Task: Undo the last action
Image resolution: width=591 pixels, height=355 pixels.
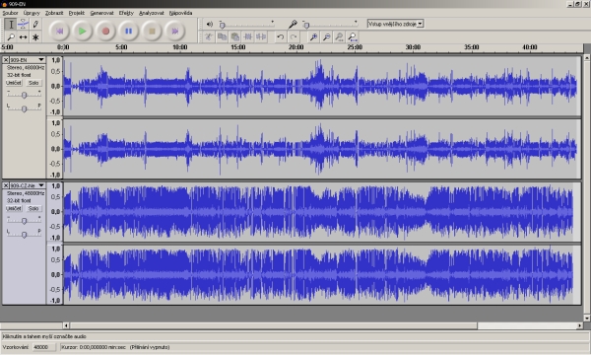Action: tap(280, 36)
